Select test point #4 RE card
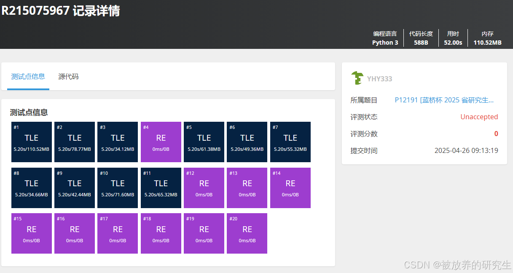The image size is (513, 273). point(161,142)
